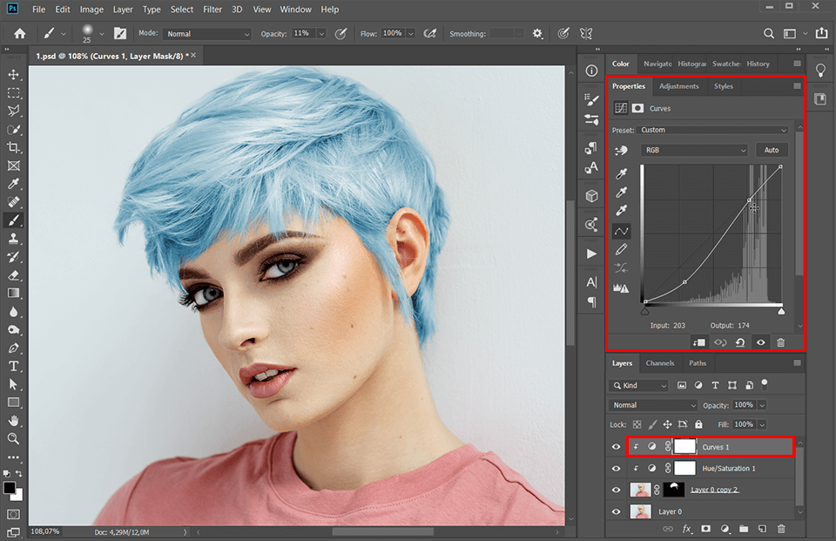Screen dimensions: 836x541
Task: Pick the Eyedropper tool
Action: [x=13, y=183]
